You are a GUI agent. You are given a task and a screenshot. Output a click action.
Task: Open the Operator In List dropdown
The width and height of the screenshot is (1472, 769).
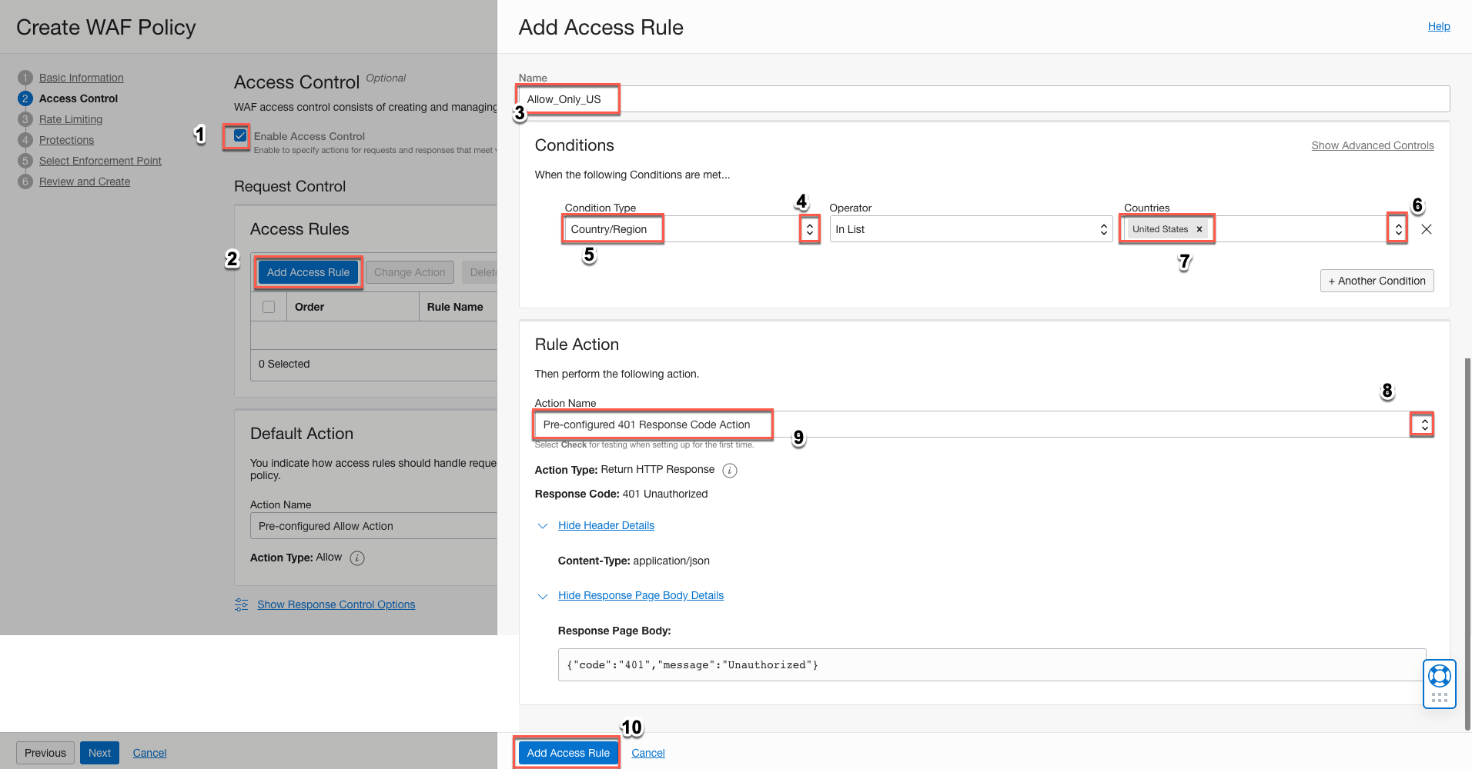tap(1104, 228)
